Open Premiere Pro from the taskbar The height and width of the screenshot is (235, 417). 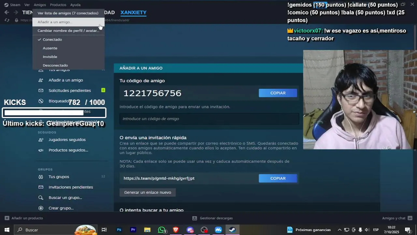133,230
